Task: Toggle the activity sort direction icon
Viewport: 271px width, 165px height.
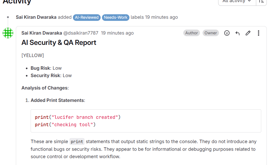Action: pos(261,2)
